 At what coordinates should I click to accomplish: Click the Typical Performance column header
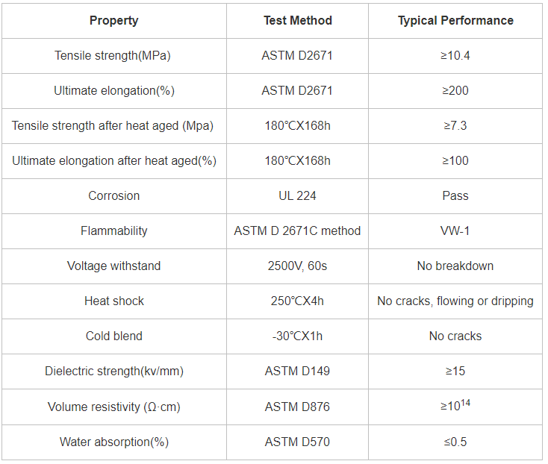pos(455,21)
